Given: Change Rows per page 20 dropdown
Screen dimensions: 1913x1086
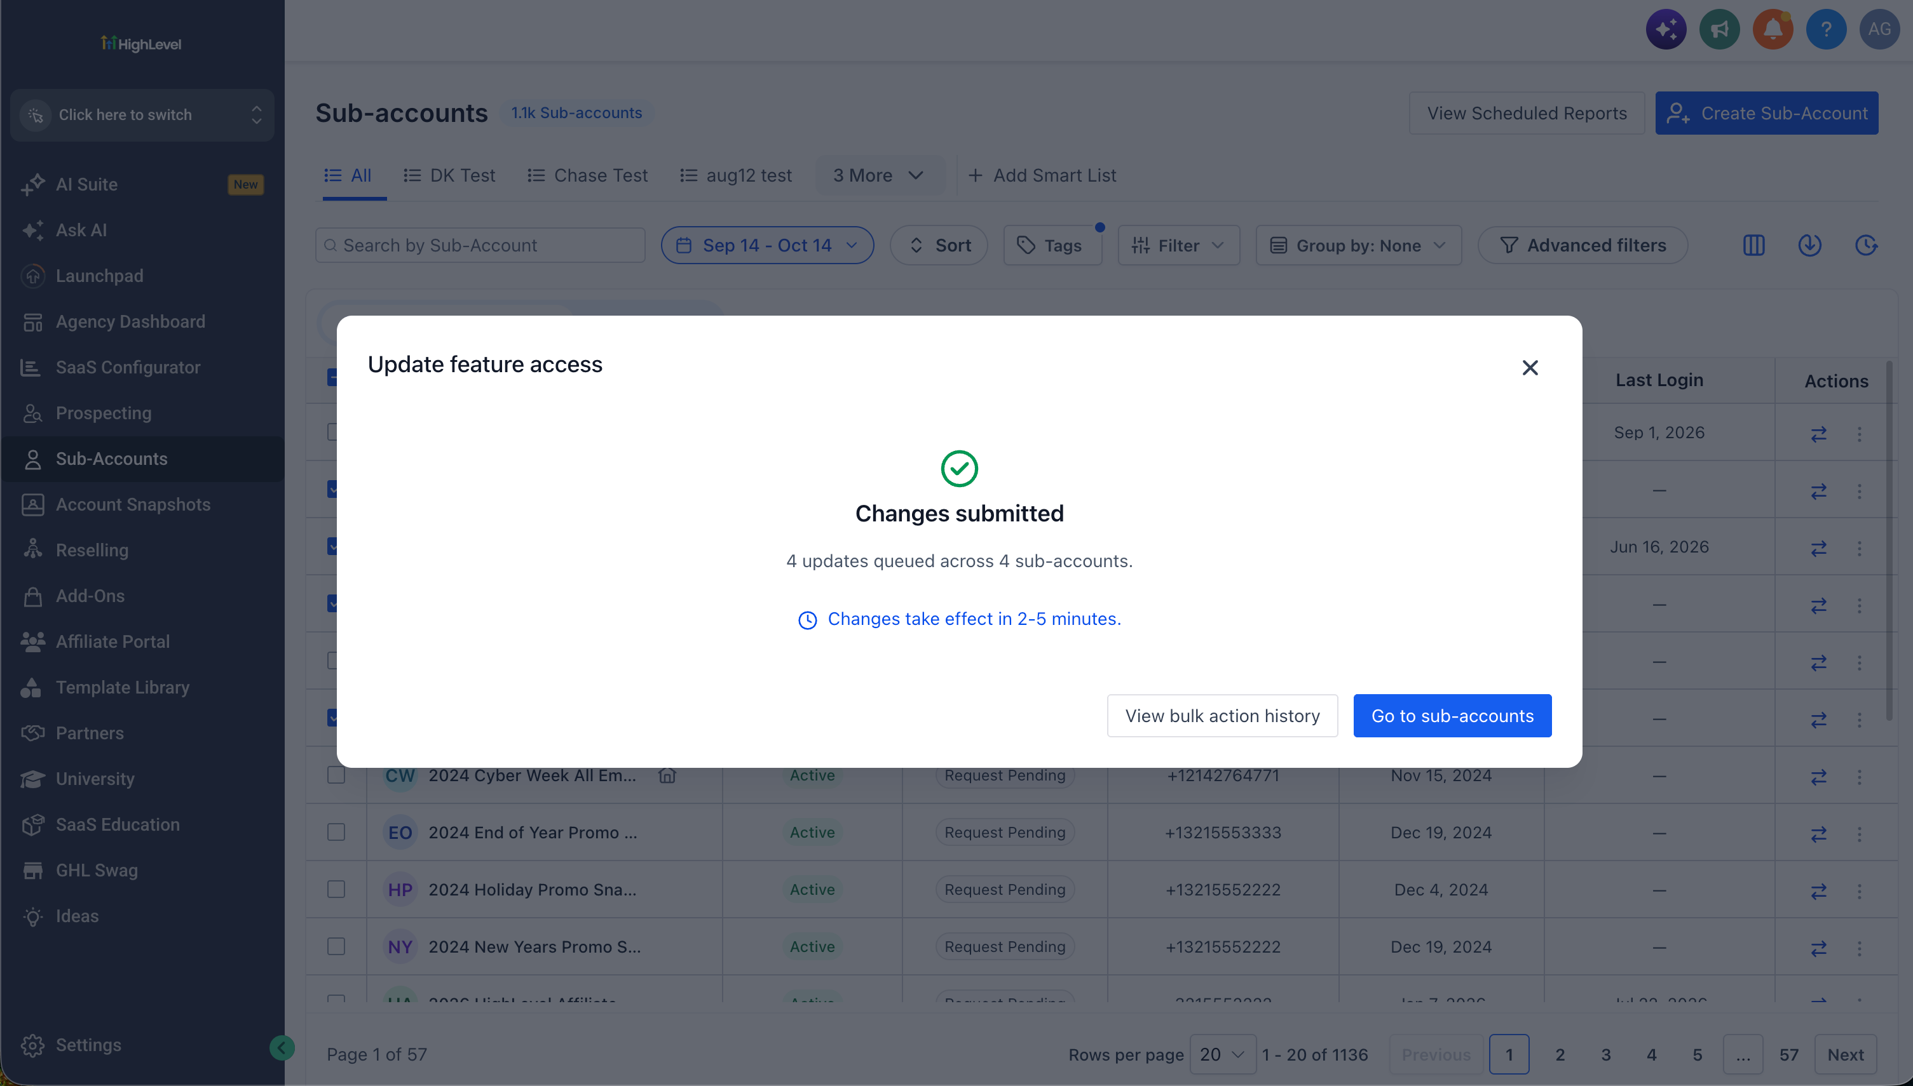Looking at the screenshot, I should (x=1222, y=1055).
